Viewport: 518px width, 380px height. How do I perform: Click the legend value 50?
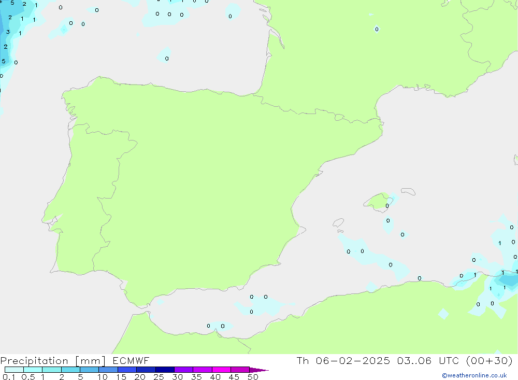tap(253, 377)
